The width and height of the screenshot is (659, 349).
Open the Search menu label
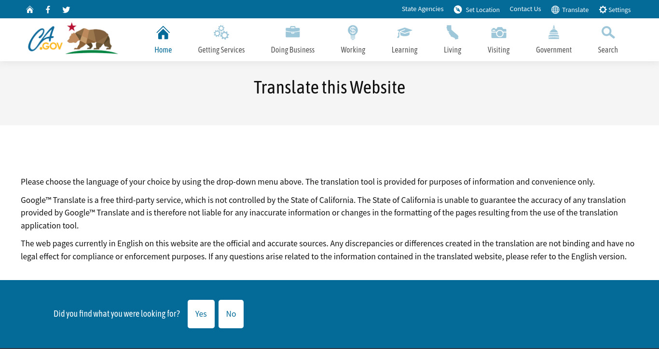click(608, 50)
